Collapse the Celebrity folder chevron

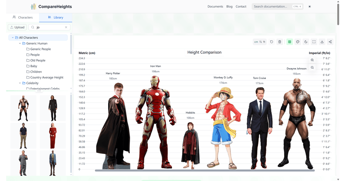[20, 83]
